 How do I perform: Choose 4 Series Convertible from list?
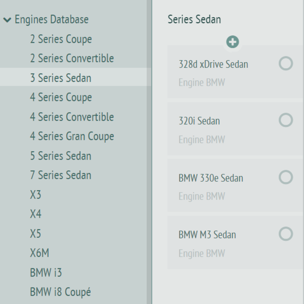72,117
